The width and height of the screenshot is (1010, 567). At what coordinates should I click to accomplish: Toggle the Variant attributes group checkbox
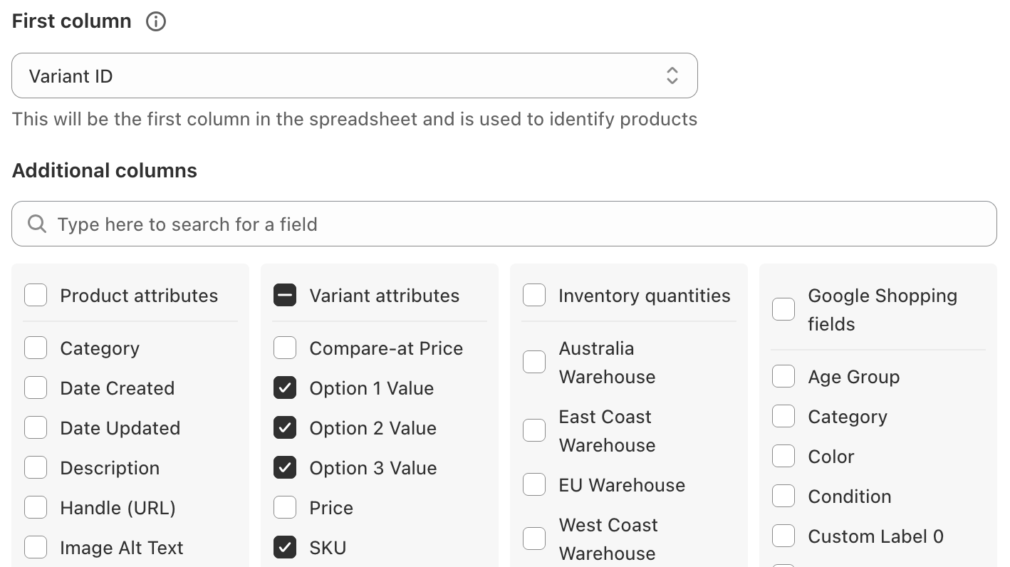285,295
